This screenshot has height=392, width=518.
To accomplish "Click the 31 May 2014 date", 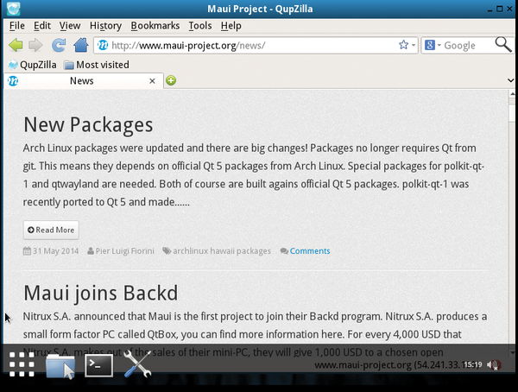I will [55, 251].
